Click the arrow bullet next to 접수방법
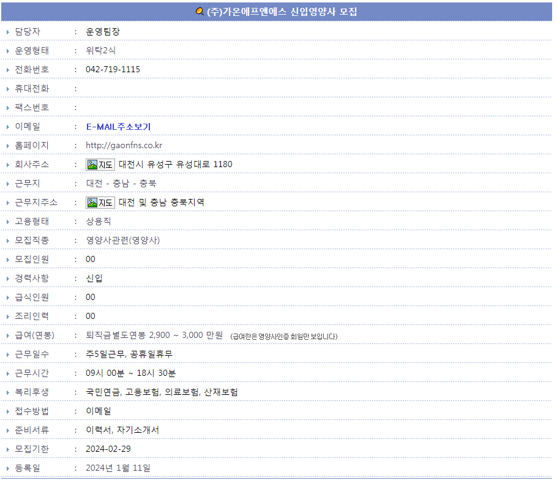The width and height of the screenshot is (557, 483). pyautogui.click(x=7, y=411)
